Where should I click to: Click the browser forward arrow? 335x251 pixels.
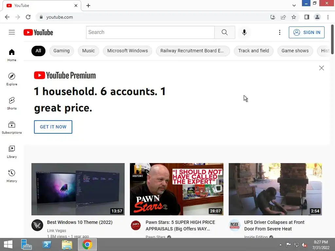[x=18, y=17]
